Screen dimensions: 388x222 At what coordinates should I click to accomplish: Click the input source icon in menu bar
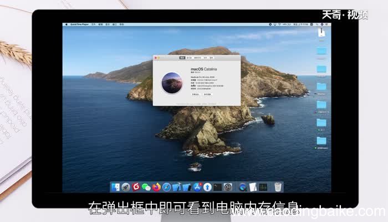pos(312,24)
